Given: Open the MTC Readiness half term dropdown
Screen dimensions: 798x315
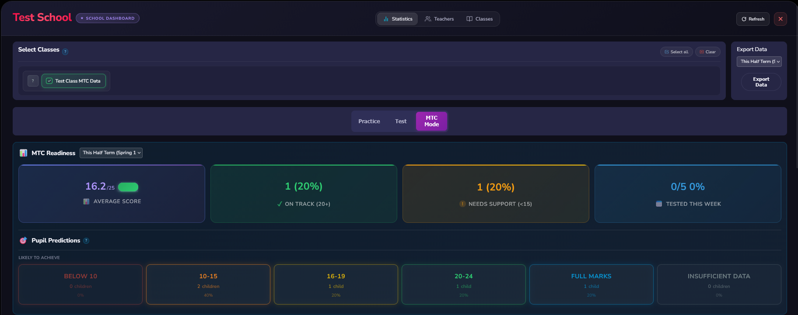Looking at the screenshot, I should [111, 153].
